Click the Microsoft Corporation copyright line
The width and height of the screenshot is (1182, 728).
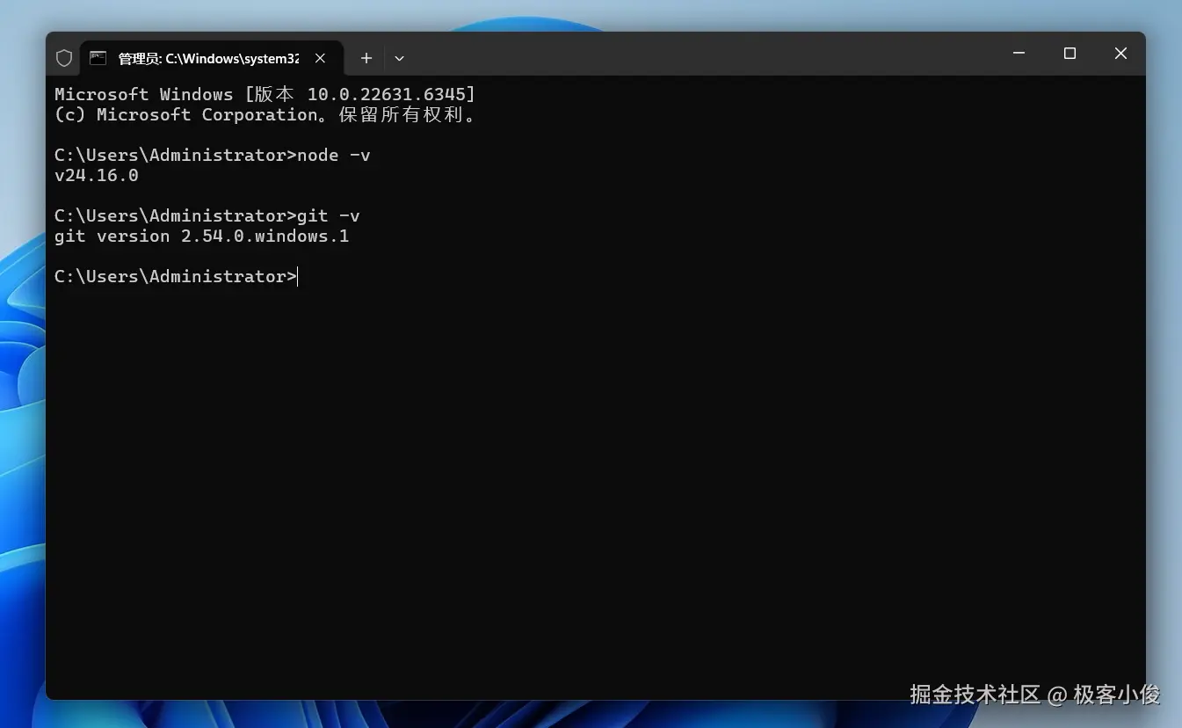(265, 114)
